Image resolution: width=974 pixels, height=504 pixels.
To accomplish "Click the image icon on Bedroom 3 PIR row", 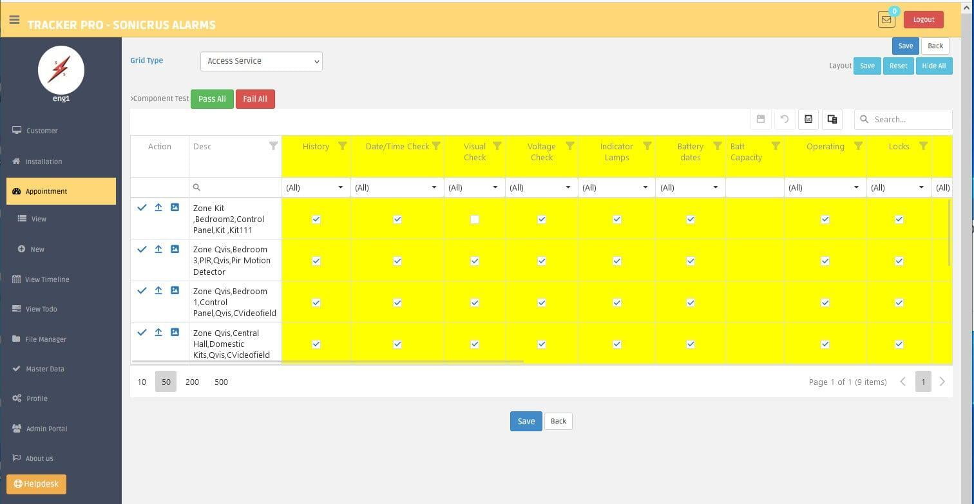I will click(x=174, y=248).
